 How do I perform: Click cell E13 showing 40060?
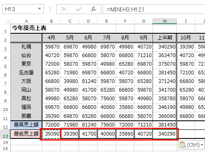pyautogui.click(x=107, y=134)
